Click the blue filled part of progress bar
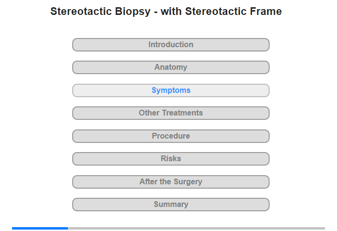The image size is (337, 231). (x=40, y=228)
